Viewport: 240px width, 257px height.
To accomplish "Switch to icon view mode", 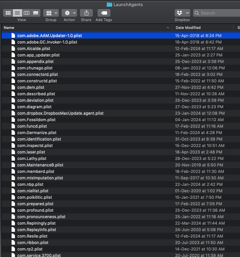I will tap(8, 13).
